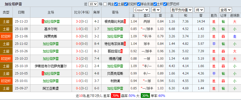The height and width of the screenshot is (100, 241).
Task: Open the 终 dropdown next to Crow*
Action: point(156,10)
